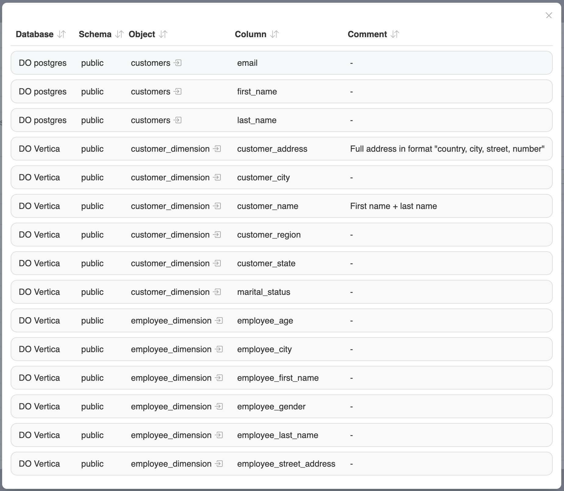Image resolution: width=564 pixels, height=491 pixels.
Task: Click the Database header label
Action: pyautogui.click(x=35, y=34)
